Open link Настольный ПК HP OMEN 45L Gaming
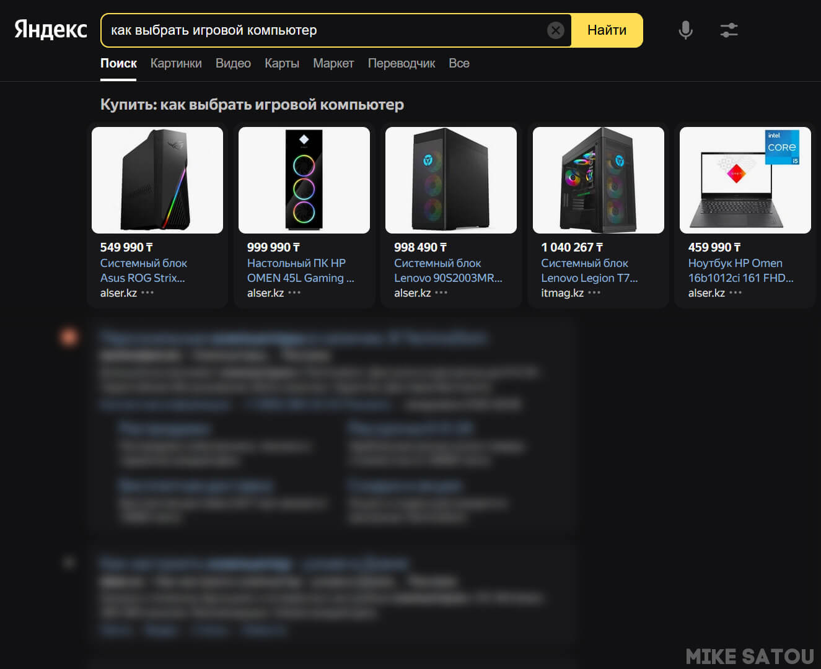Screen dimensions: 821x669 pyautogui.click(x=301, y=271)
